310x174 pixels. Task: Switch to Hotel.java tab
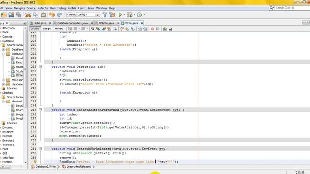(40, 23)
